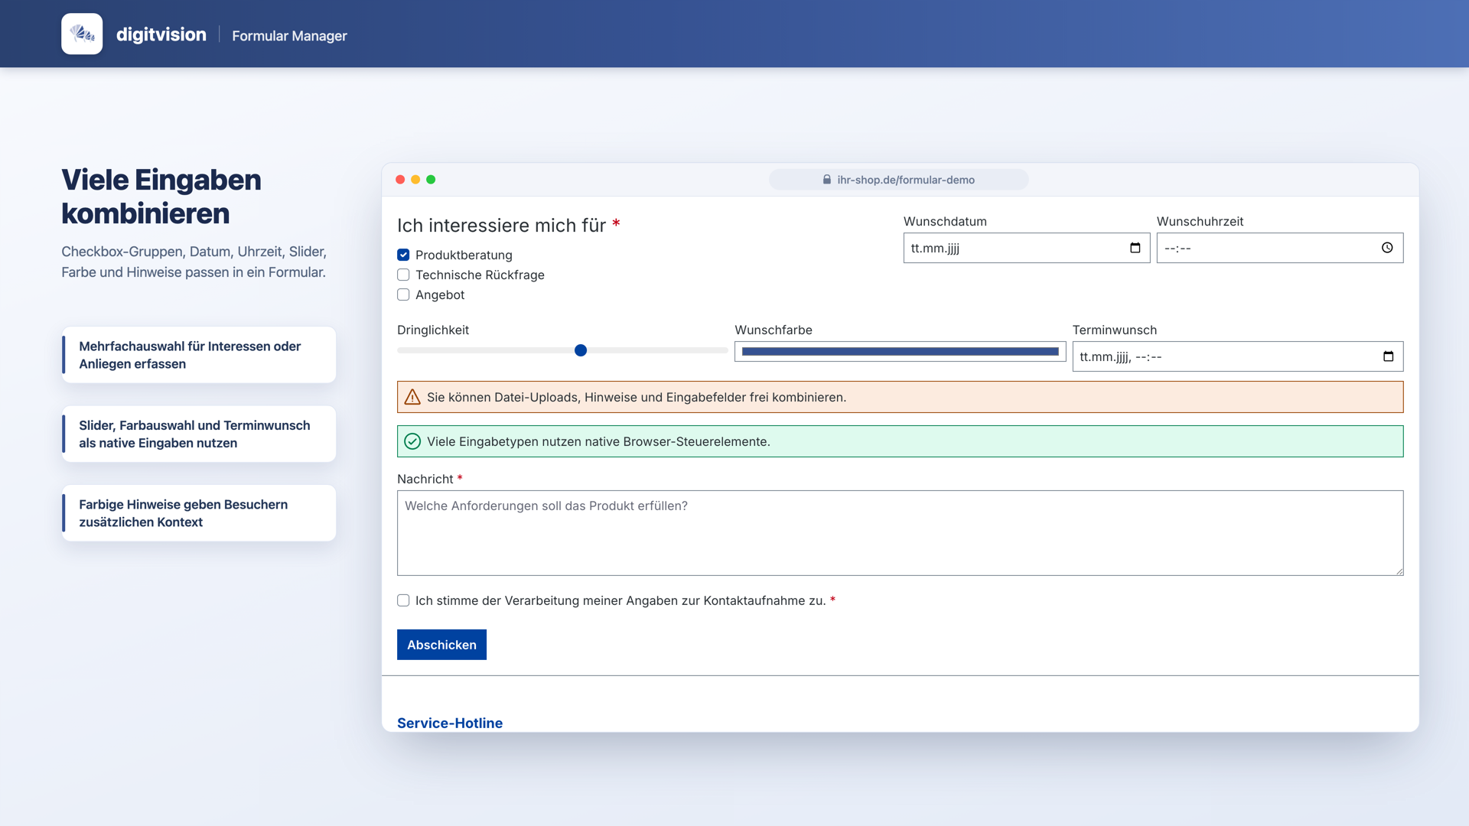This screenshot has width=1469, height=826.
Task: Click into the Nachricht text area
Action: pos(900,533)
